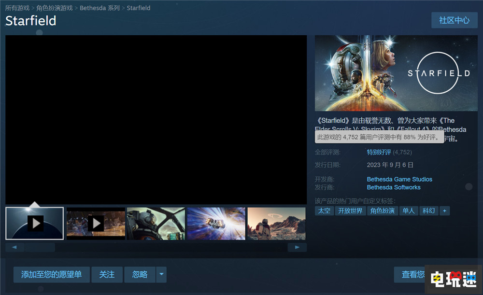Screen dimensions: 483x295
Task: Play the first trailer video thumbnail
Action: [35, 223]
